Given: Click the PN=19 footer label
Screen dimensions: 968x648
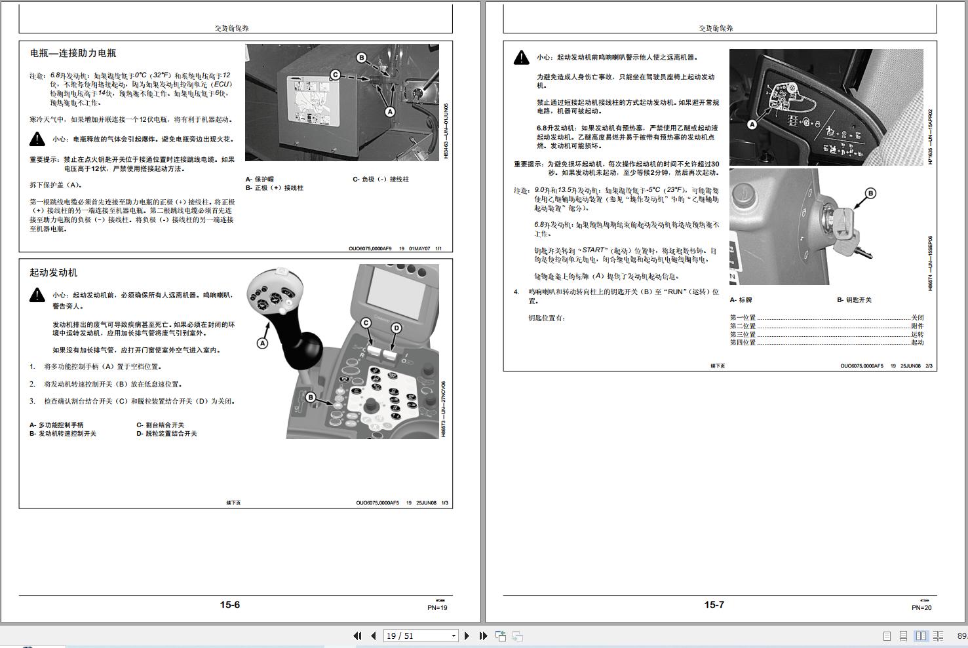Looking at the screenshot, I should click(x=437, y=607).
